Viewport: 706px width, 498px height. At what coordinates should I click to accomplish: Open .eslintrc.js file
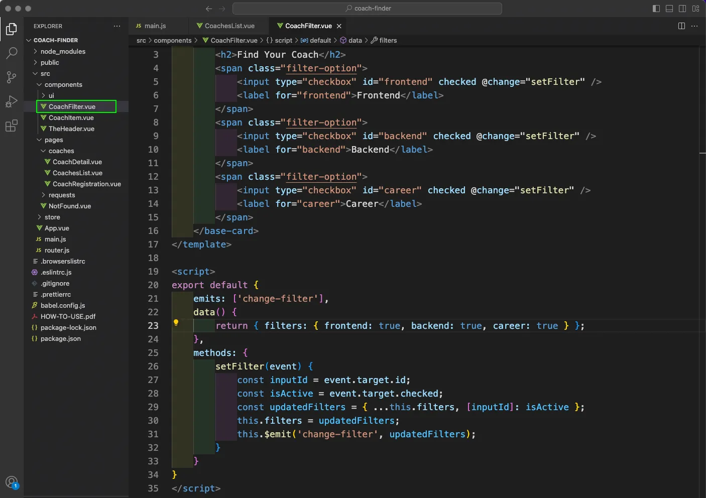[56, 272]
